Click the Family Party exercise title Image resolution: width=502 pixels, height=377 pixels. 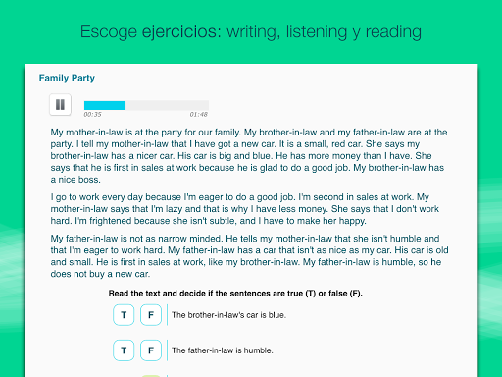point(67,78)
